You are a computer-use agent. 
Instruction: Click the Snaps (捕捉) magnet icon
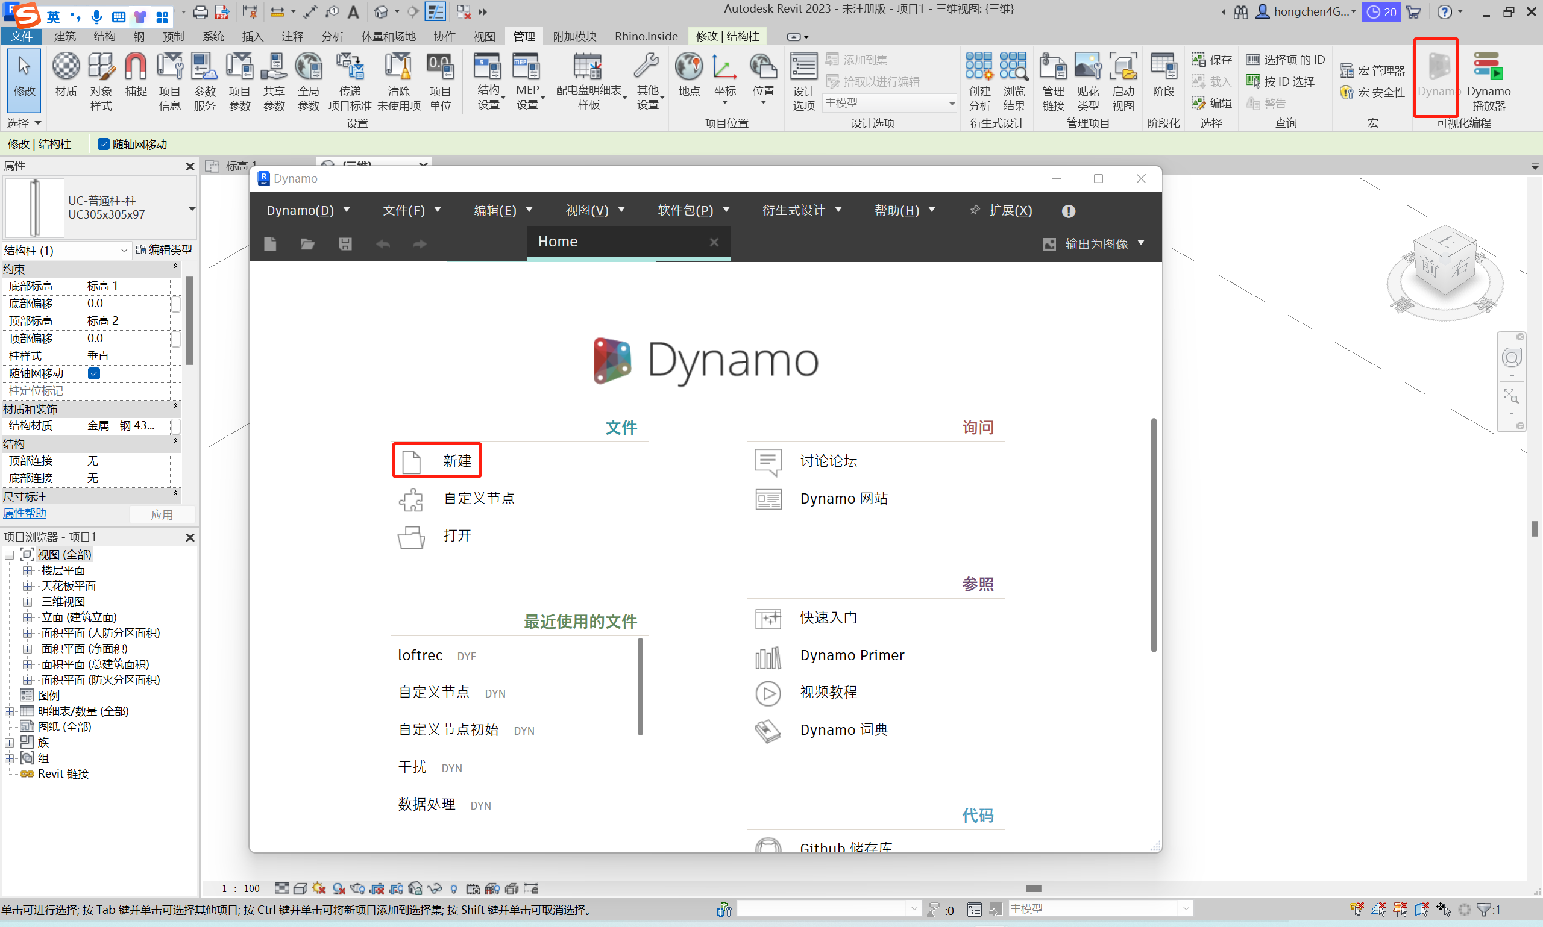coord(136,75)
